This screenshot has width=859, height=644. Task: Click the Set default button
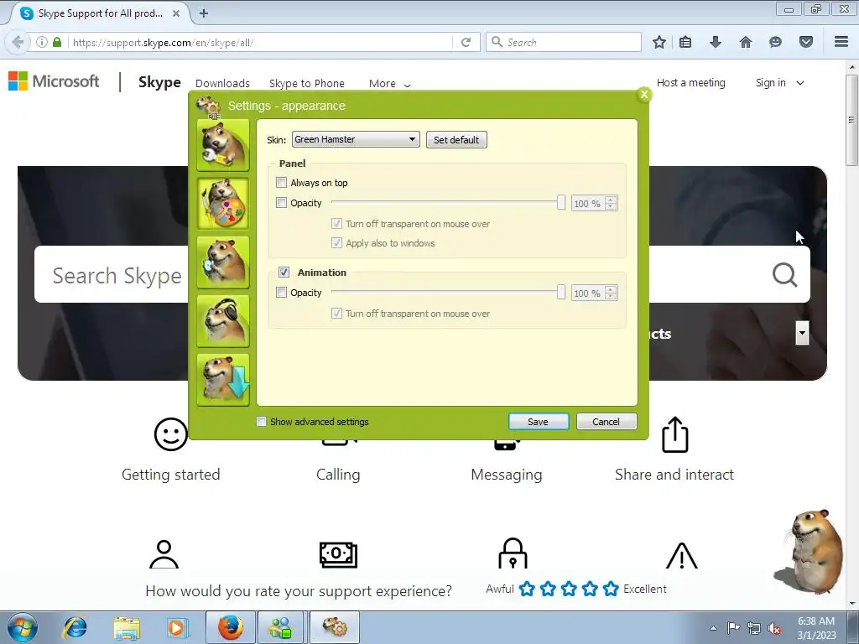coord(456,140)
